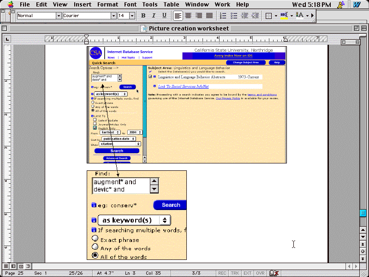
Task: Toggle the Linguistics and Language Behavior Abstracts checkbox
Action: 150,77
